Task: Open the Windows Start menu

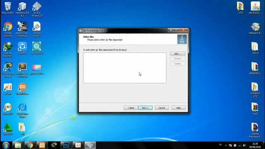Action: pos(6,145)
